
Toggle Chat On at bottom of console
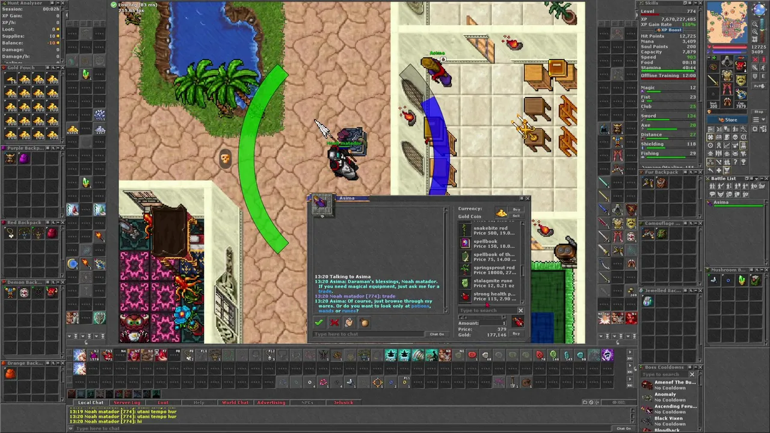(624, 428)
